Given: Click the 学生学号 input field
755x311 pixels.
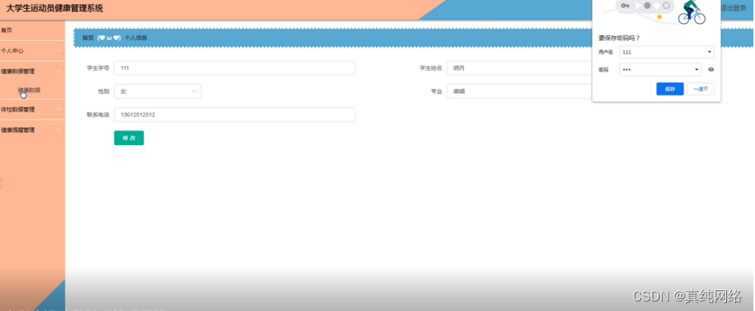Looking at the screenshot, I should (x=235, y=68).
